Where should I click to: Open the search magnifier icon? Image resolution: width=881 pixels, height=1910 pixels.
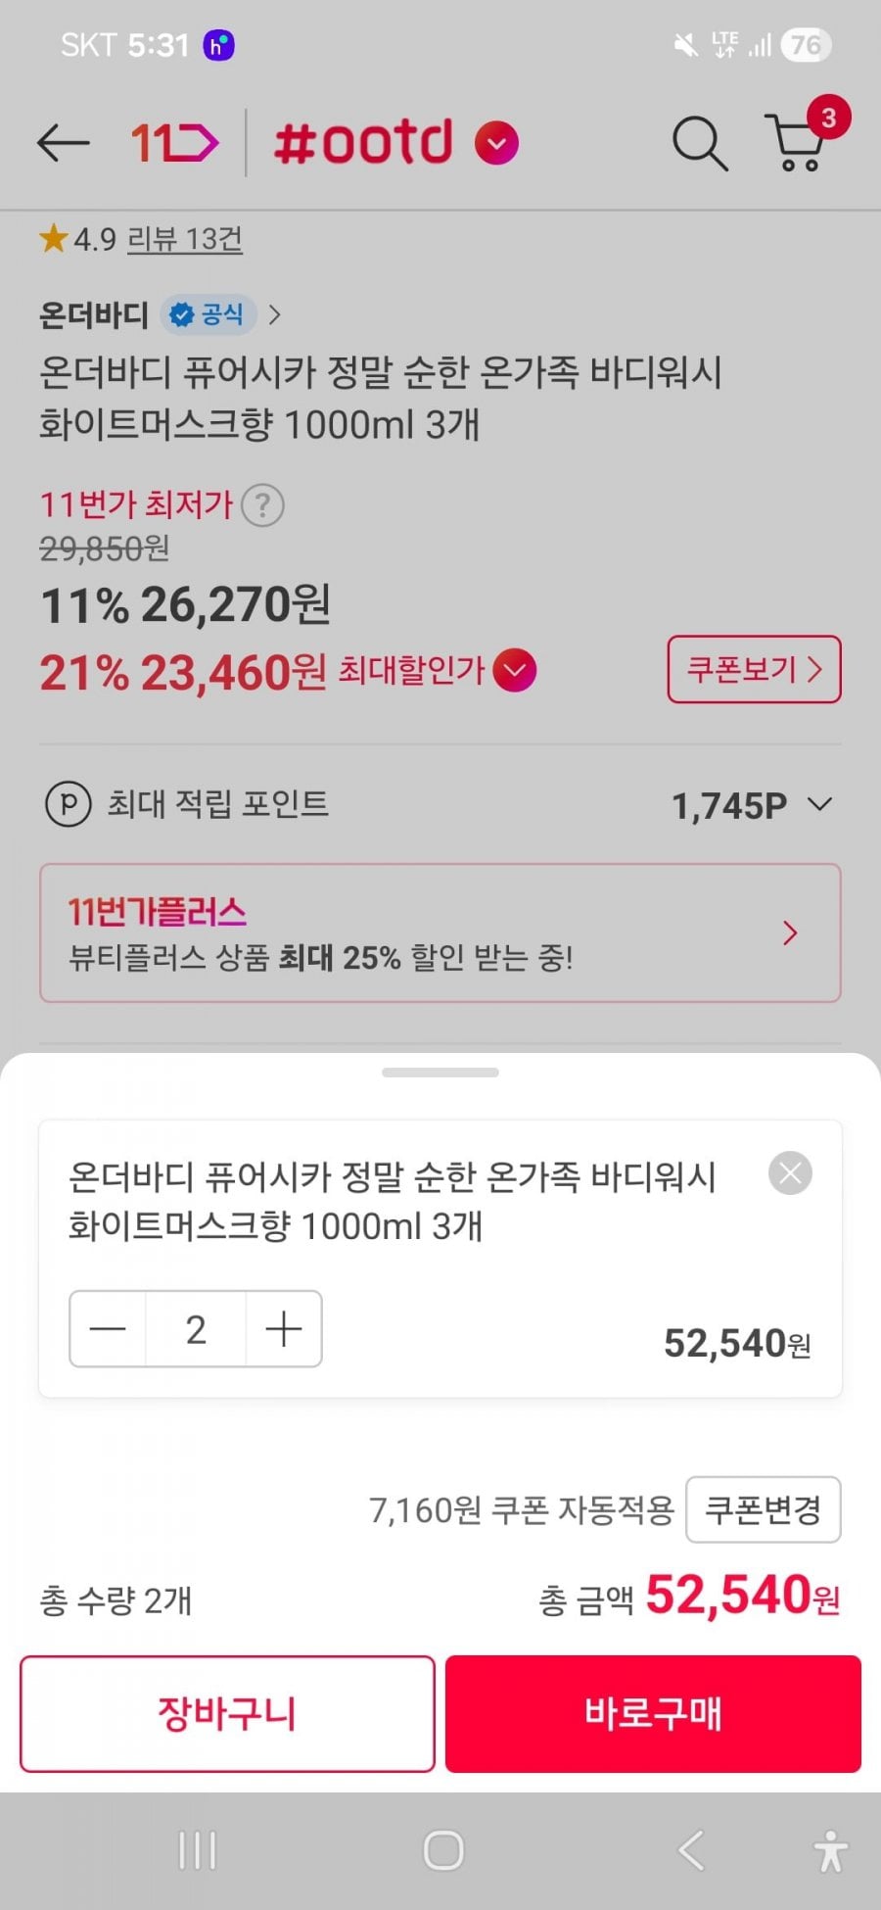(699, 144)
